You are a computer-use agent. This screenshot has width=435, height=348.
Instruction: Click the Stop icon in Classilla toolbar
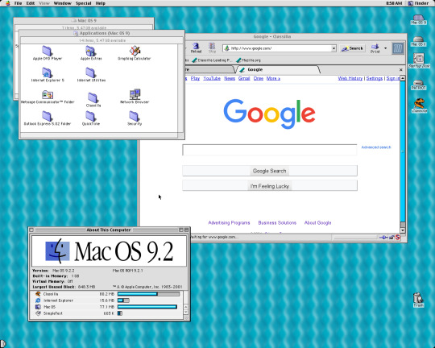[x=212, y=48]
